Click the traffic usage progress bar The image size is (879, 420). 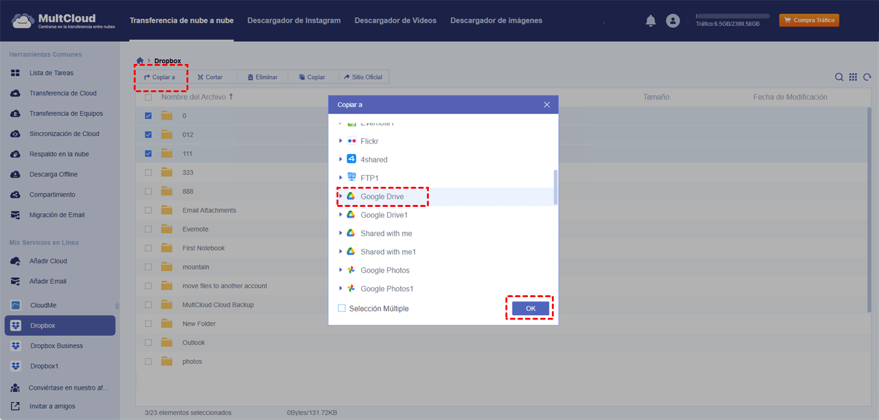click(x=732, y=16)
